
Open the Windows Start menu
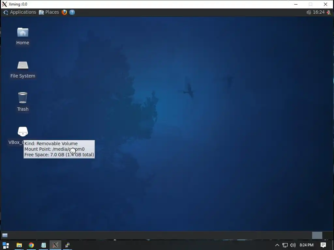click(x=6, y=245)
